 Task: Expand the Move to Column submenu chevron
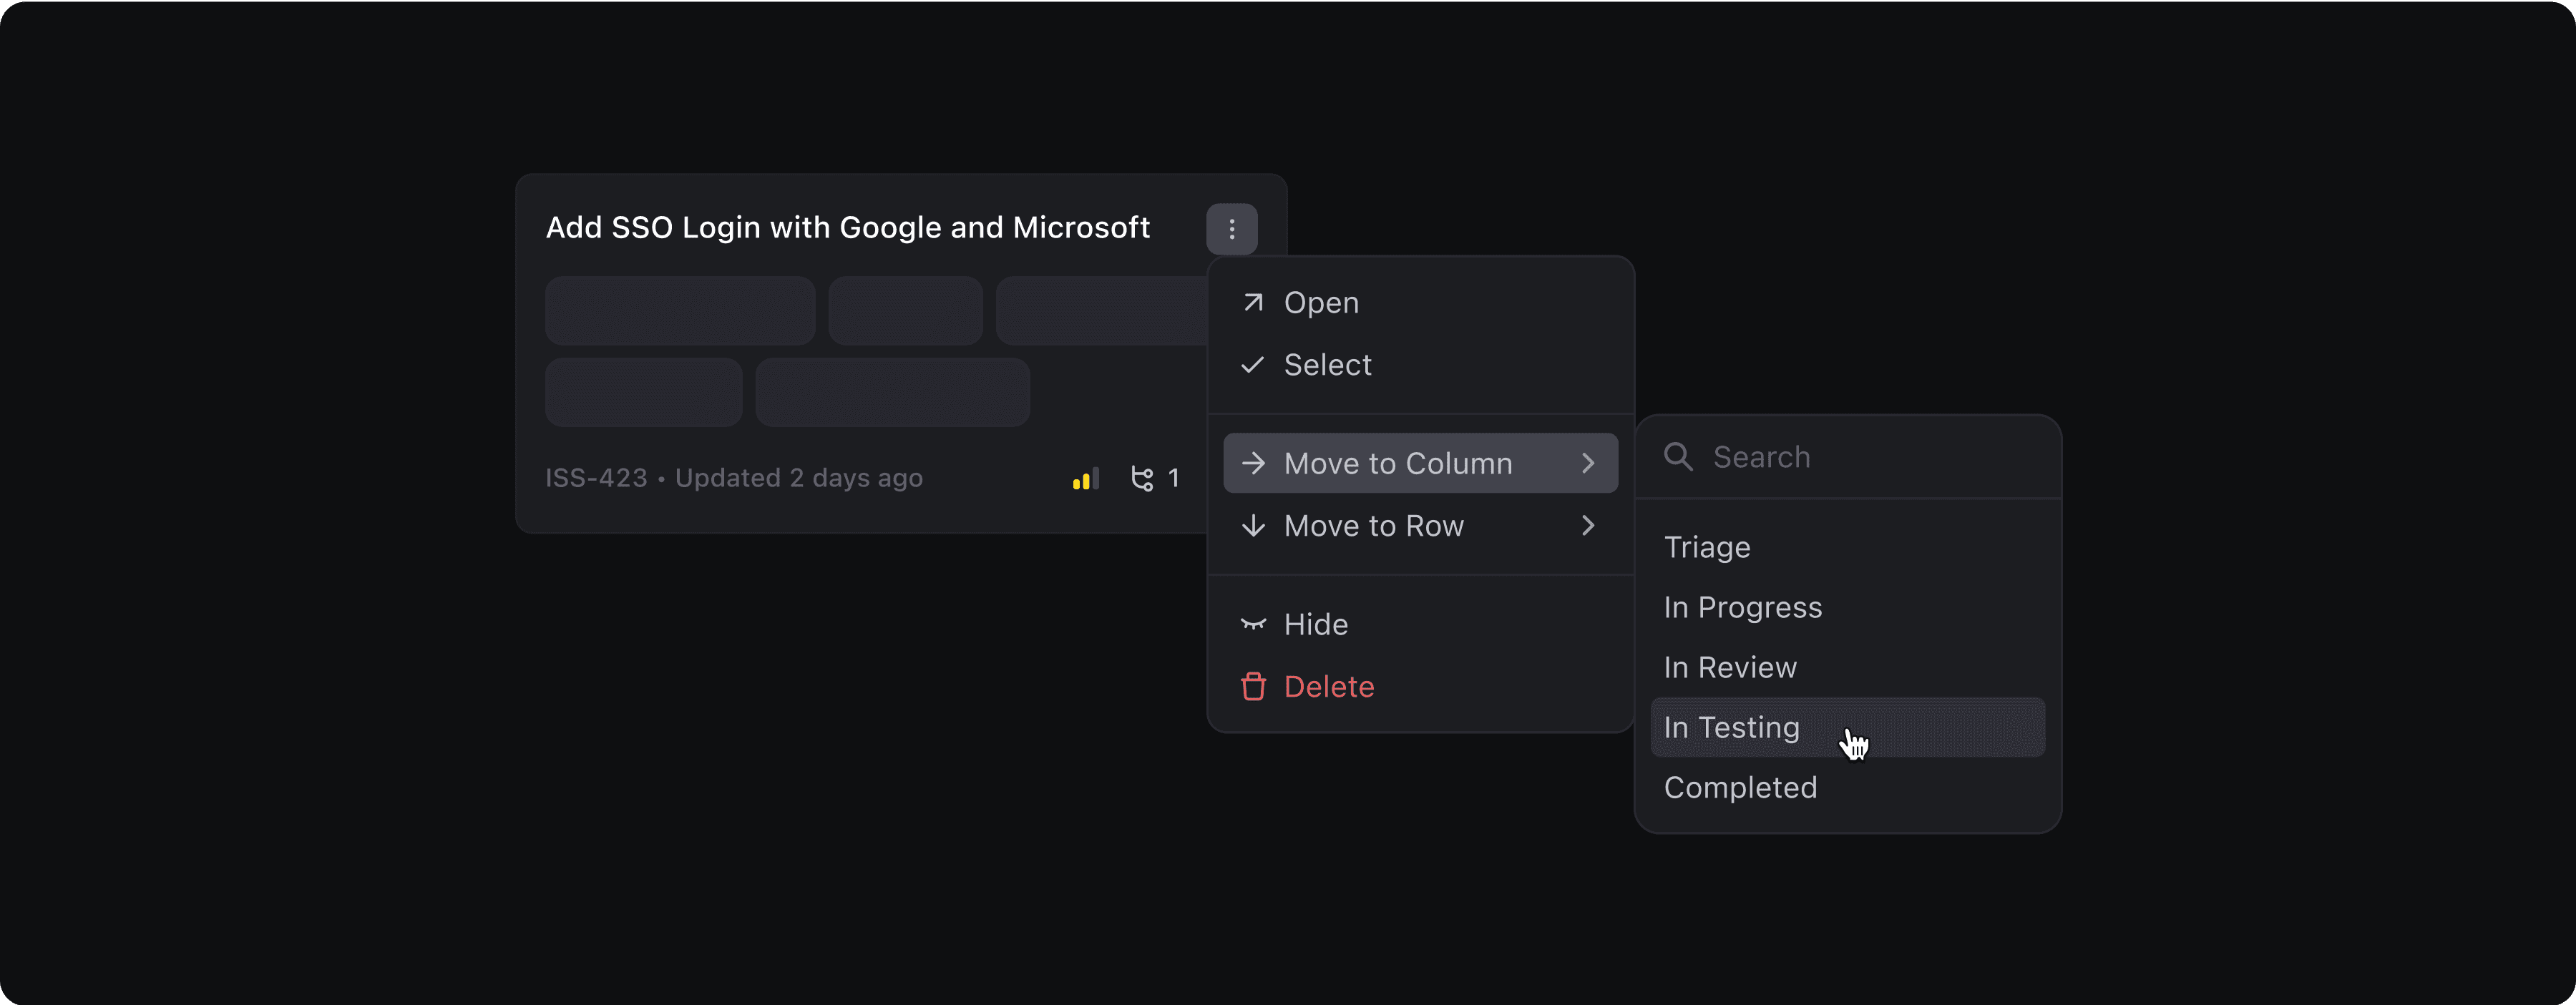[x=1588, y=463]
